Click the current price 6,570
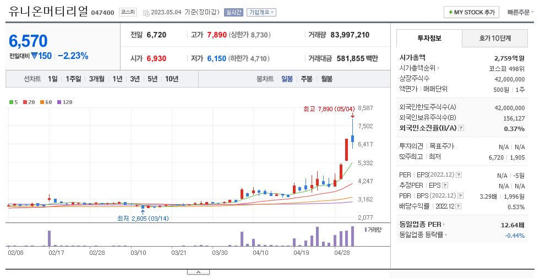Image resolution: width=540 pixels, height=278 pixels. pos(28,41)
